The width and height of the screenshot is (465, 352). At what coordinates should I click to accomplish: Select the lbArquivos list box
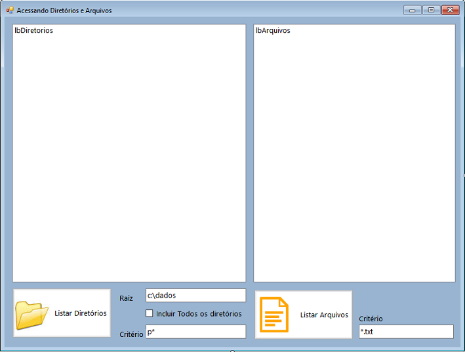(x=354, y=153)
